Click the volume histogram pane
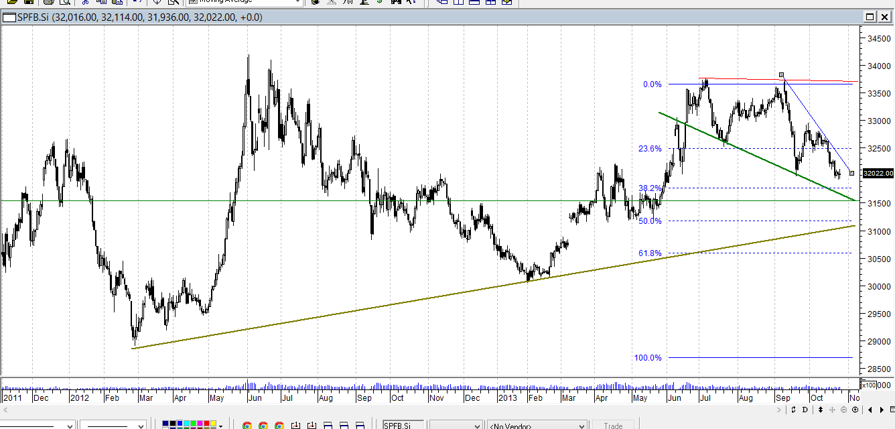This screenshot has height=429, width=895. 429,385
